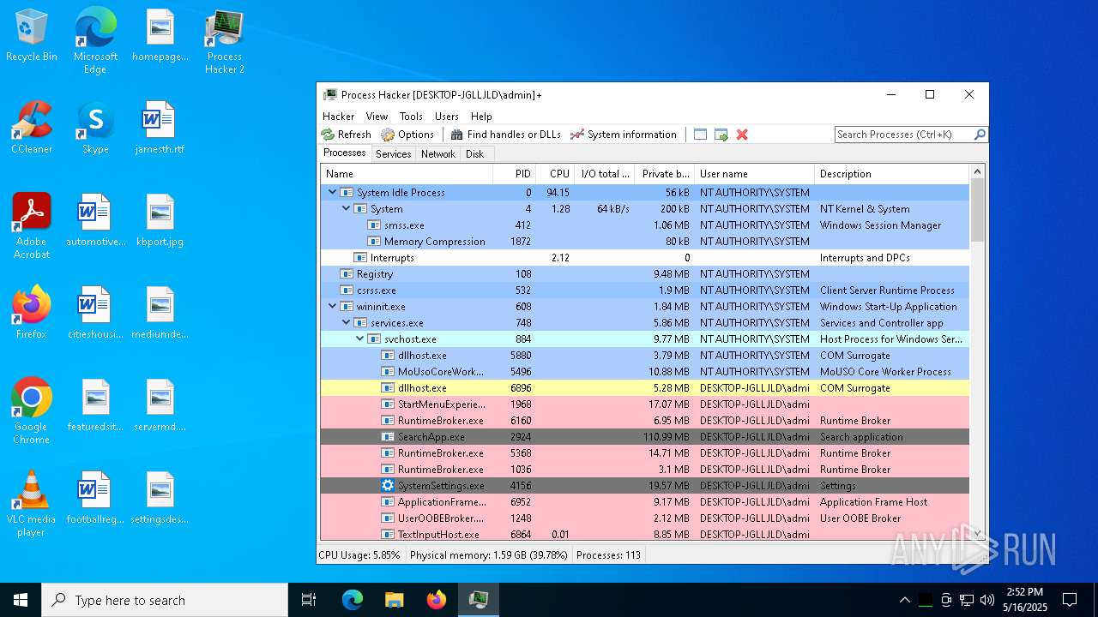
Task: Open Skype desktop shortcut
Action: pos(95,128)
